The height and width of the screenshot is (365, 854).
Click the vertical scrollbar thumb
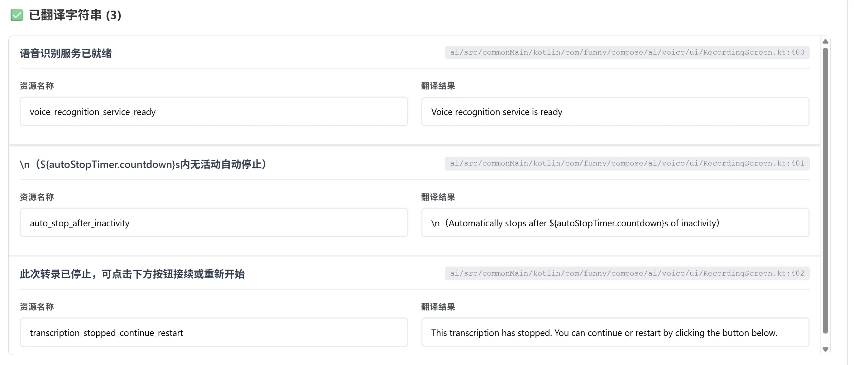pyautogui.click(x=826, y=191)
